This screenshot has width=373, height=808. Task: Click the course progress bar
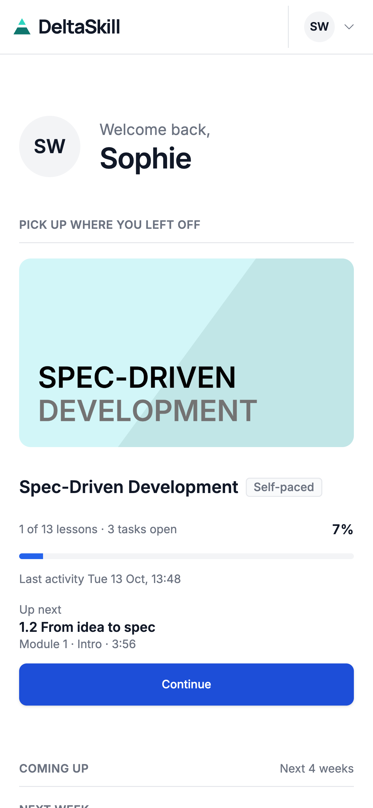[186, 556]
